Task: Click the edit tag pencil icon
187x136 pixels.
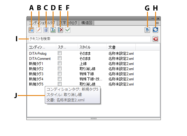Action: [38, 30]
